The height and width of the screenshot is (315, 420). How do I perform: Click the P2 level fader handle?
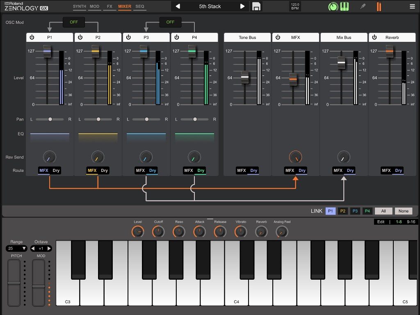pyautogui.click(x=95, y=51)
